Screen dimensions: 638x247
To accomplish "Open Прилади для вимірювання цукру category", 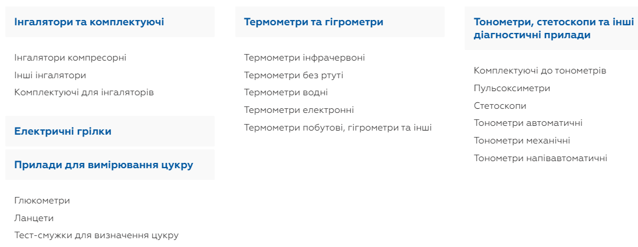I will click(104, 165).
